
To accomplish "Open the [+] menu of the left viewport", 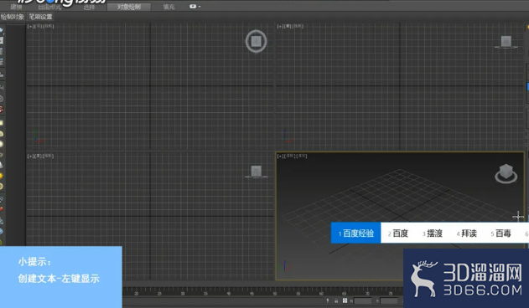I will pyautogui.click(x=30, y=156).
